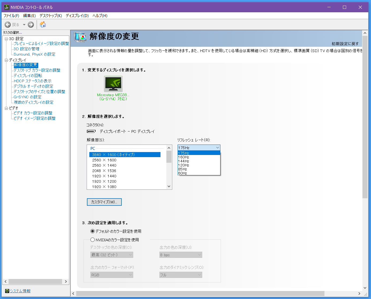
Task: Choose 120Hz refresh rate option
Action: [199, 165]
